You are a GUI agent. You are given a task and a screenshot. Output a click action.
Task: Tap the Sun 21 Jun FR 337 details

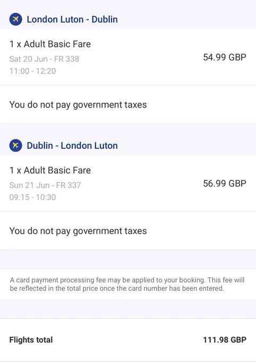[x=45, y=185]
